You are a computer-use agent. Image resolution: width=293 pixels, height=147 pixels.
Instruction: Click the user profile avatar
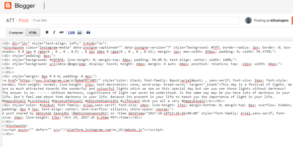click(248, 21)
